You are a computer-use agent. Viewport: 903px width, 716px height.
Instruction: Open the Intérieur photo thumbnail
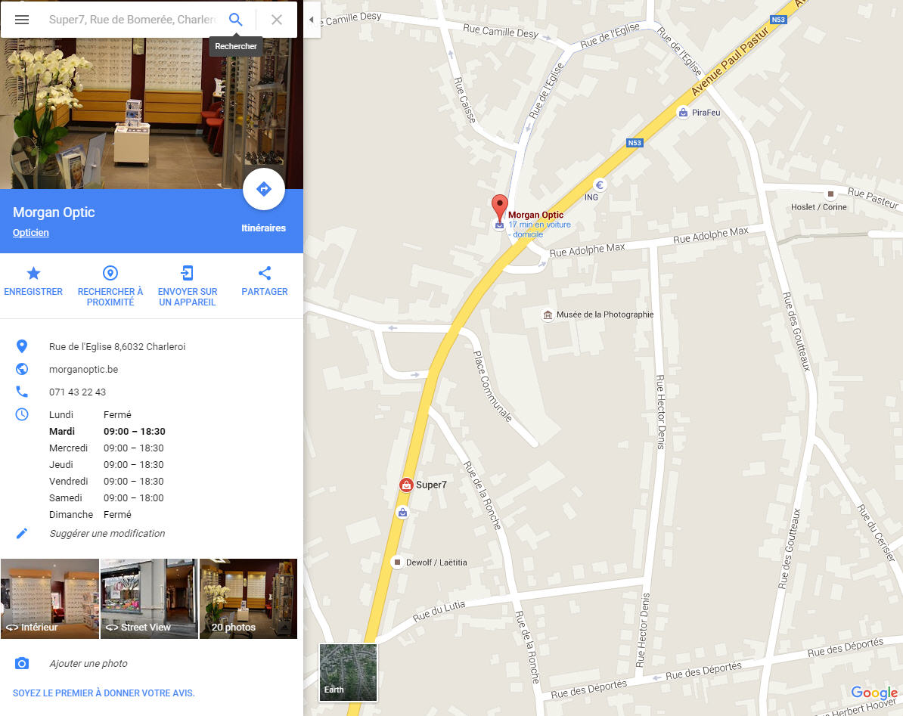[x=49, y=599]
